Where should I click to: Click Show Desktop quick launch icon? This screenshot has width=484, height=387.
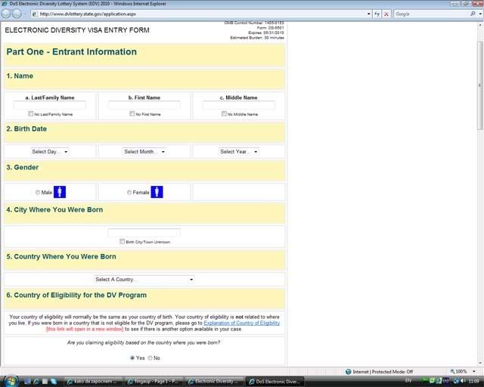coord(27,381)
